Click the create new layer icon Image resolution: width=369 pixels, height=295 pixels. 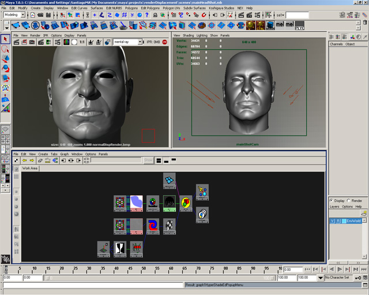click(x=363, y=214)
